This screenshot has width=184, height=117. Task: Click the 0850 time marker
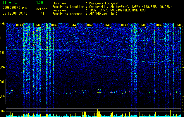177,25
